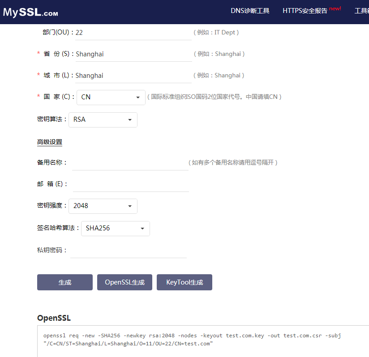
Task: Click the 邮箱(E) input field
Action: coord(131,184)
